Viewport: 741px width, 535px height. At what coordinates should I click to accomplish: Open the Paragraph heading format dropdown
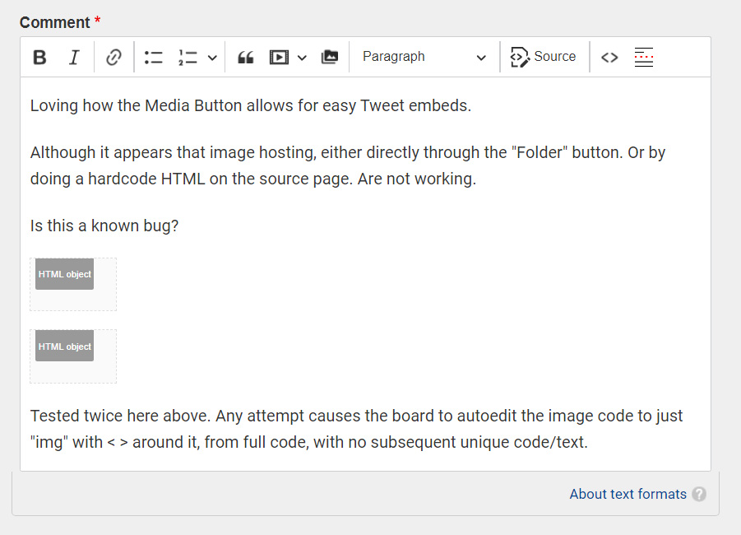(x=424, y=58)
